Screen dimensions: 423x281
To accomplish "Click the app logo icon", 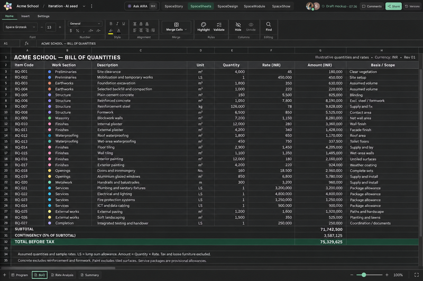I will pos(8,6).
